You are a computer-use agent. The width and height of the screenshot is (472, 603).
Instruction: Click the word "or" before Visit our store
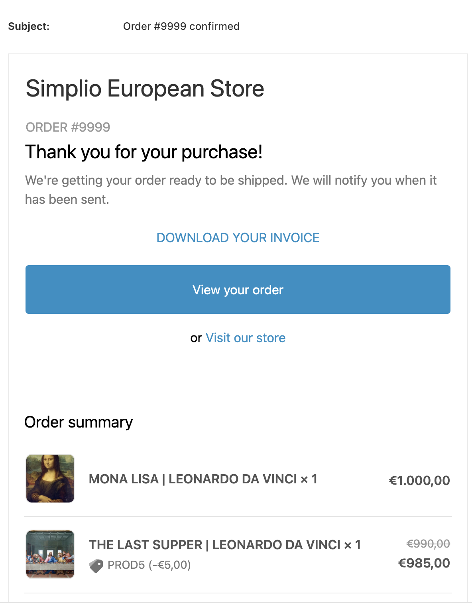[x=196, y=338]
